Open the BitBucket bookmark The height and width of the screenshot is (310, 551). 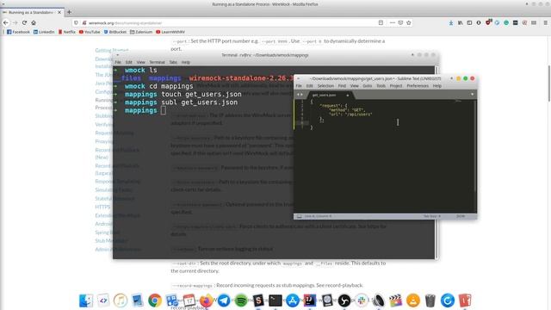click(115, 32)
